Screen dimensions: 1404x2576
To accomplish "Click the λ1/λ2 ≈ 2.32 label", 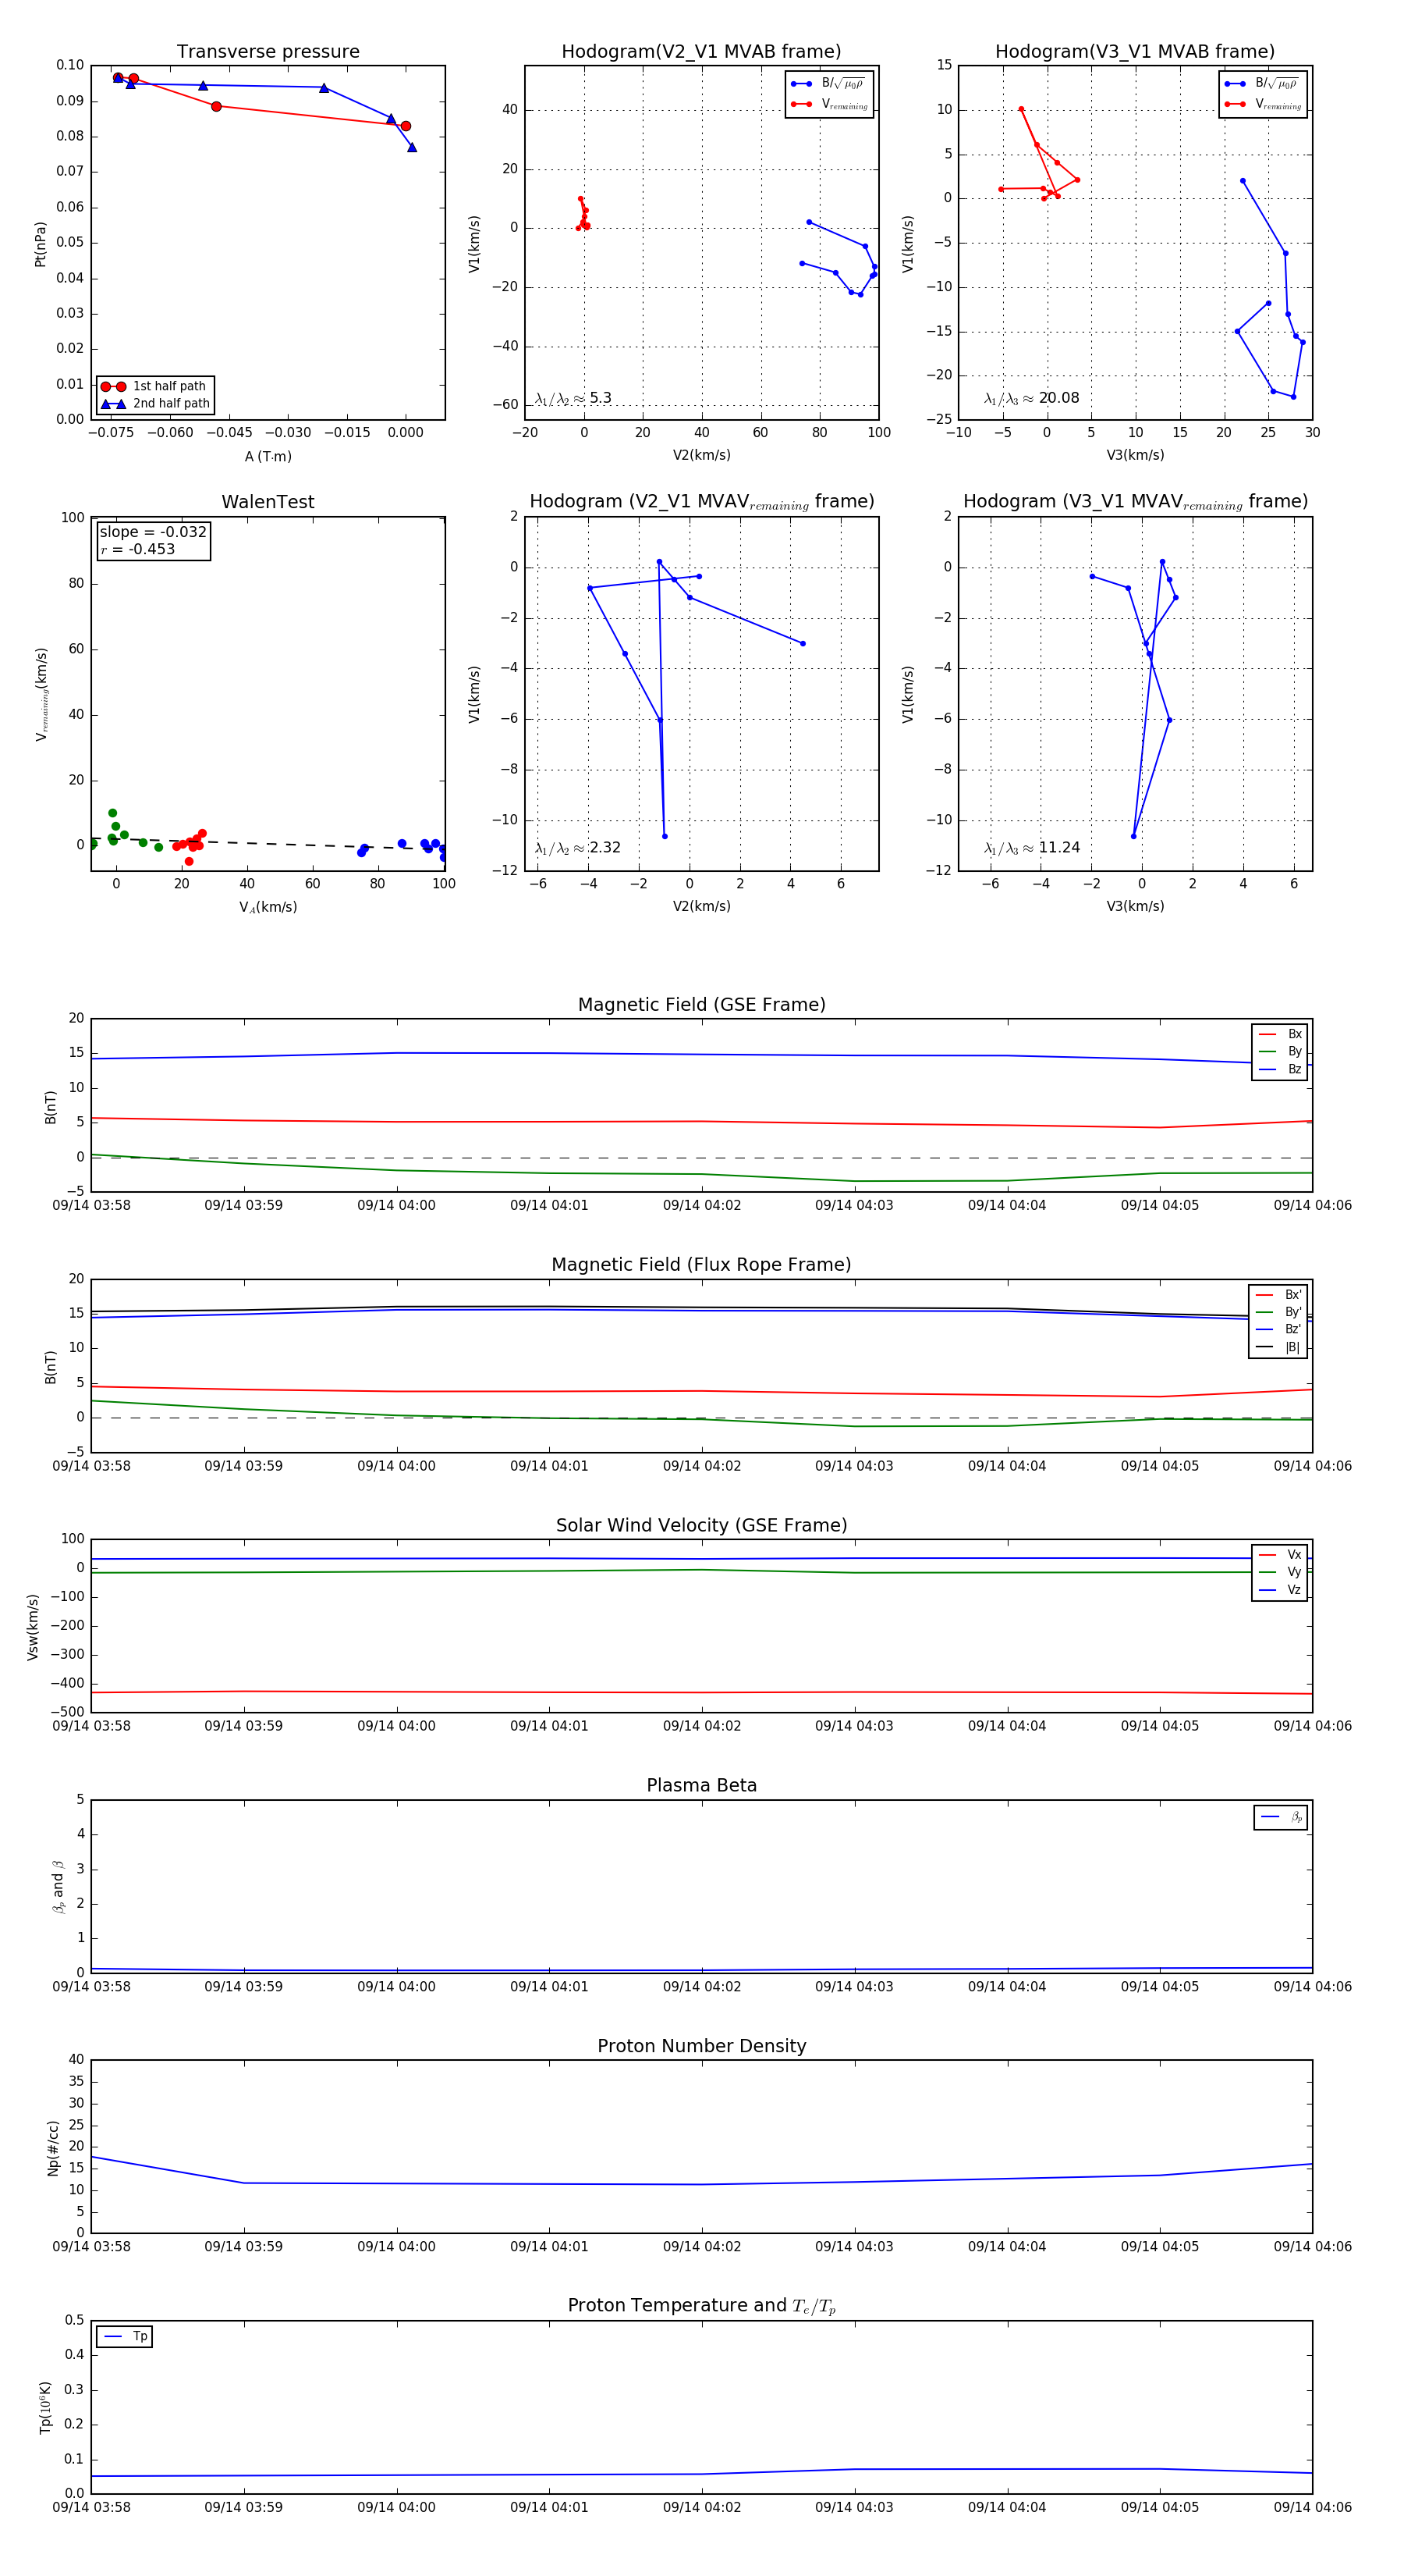I will (x=577, y=848).
